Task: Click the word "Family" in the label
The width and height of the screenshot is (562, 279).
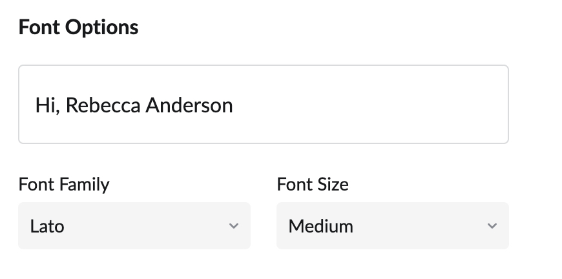Action: tap(84, 185)
